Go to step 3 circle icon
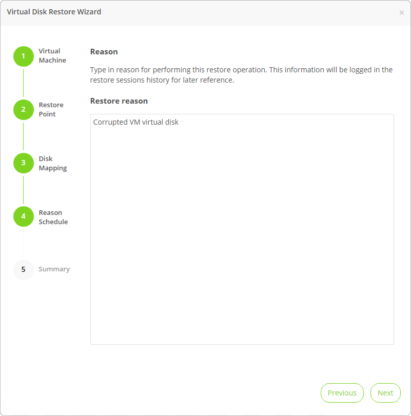This screenshot has height=416, width=411. pyautogui.click(x=24, y=163)
